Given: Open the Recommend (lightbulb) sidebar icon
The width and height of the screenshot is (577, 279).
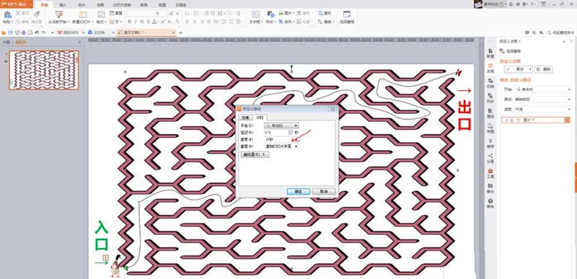Looking at the screenshot, I should (490, 143).
